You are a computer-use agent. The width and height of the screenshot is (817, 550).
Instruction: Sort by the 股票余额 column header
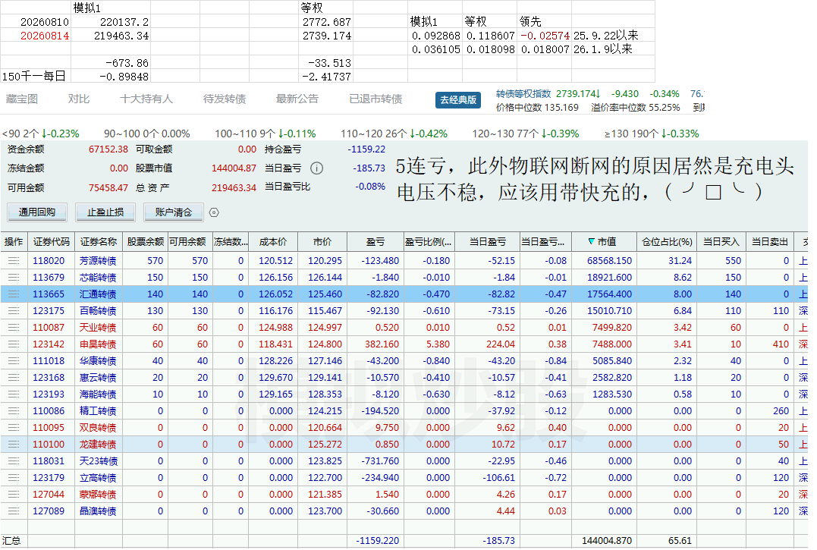(x=146, y=242)
